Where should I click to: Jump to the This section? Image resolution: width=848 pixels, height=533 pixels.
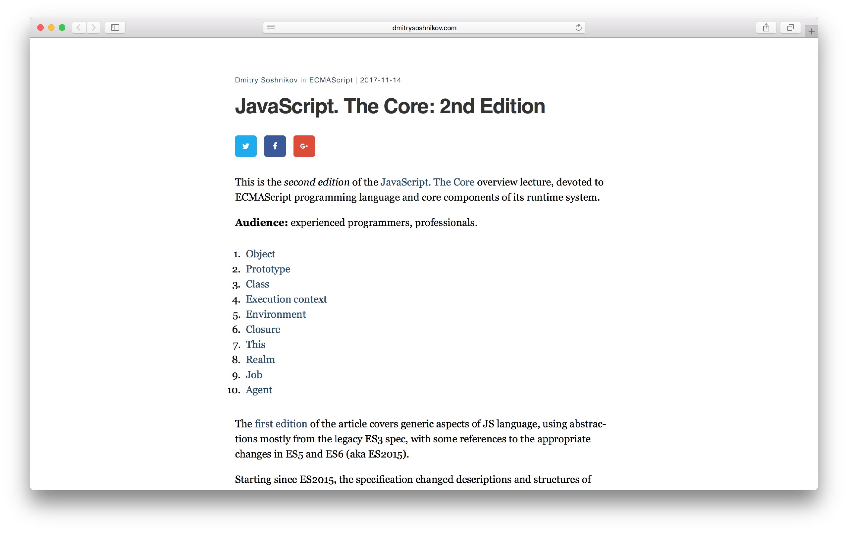click(255, 345)
